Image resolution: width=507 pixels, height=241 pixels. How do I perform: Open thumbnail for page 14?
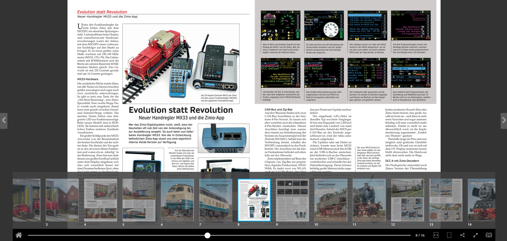click(x=482, y=200)
